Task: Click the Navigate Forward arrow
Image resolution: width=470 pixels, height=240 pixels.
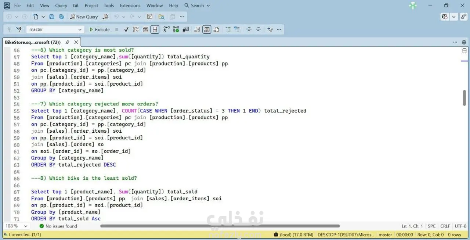Action: tap(25, 17)
